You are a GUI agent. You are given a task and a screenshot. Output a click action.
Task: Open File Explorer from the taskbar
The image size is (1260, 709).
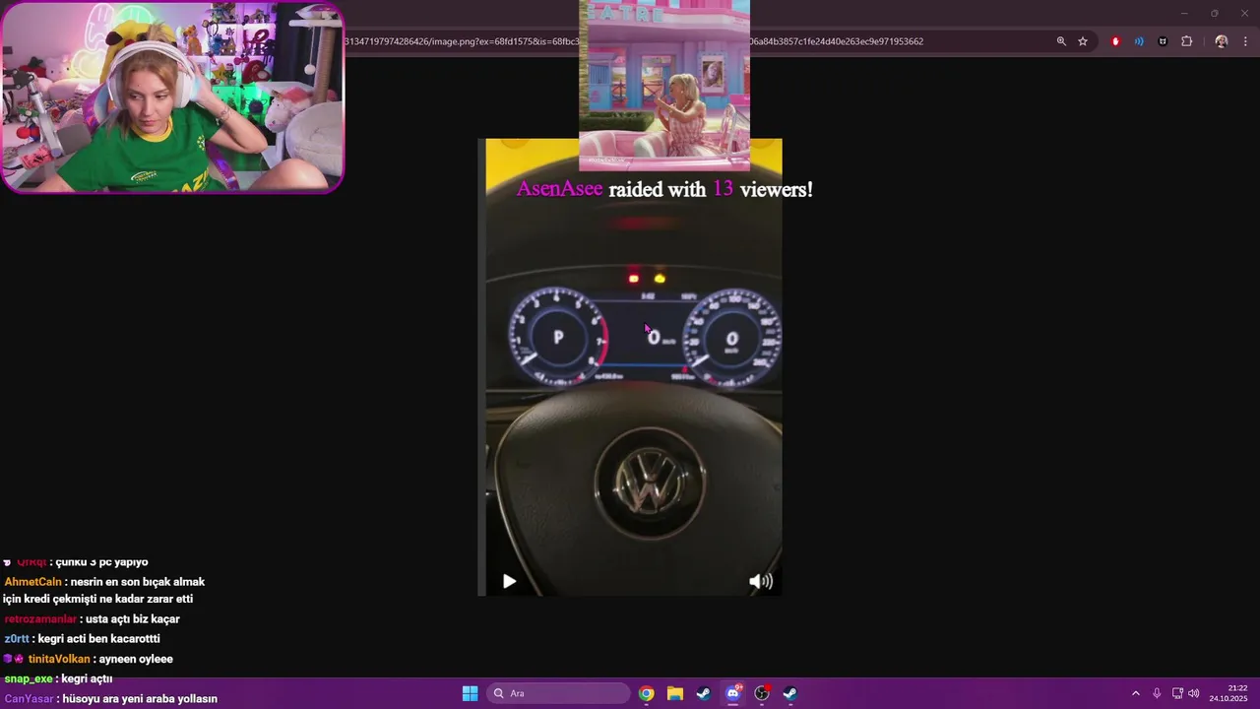(x=674, y=693)
